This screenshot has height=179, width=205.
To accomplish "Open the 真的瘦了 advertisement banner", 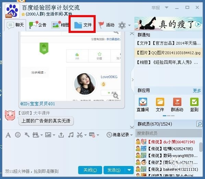I will pos(168,24).
